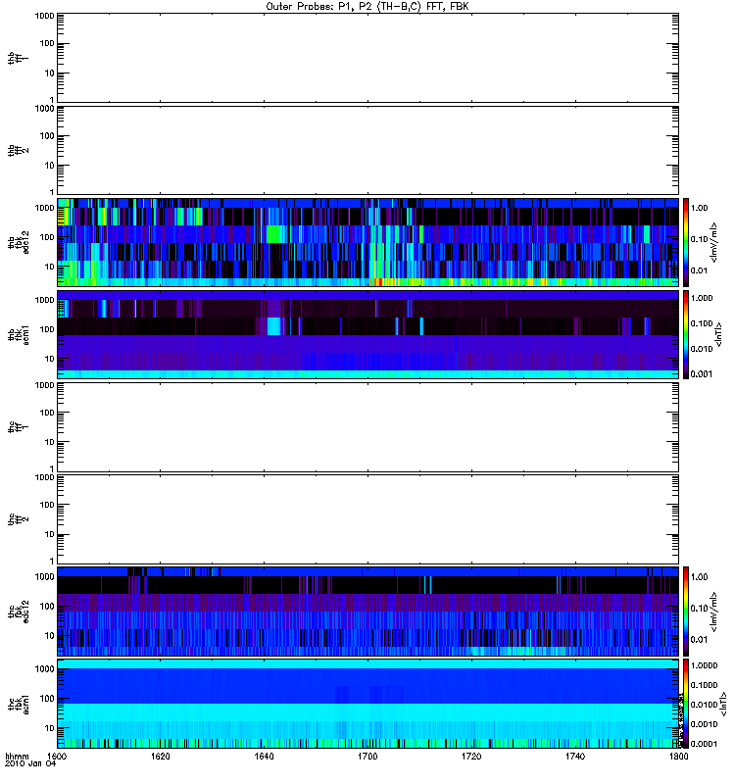Click the "100" y-axis tick of the thb scm1 panel
The height and width of the screenshot is (784, 735).
47,329
